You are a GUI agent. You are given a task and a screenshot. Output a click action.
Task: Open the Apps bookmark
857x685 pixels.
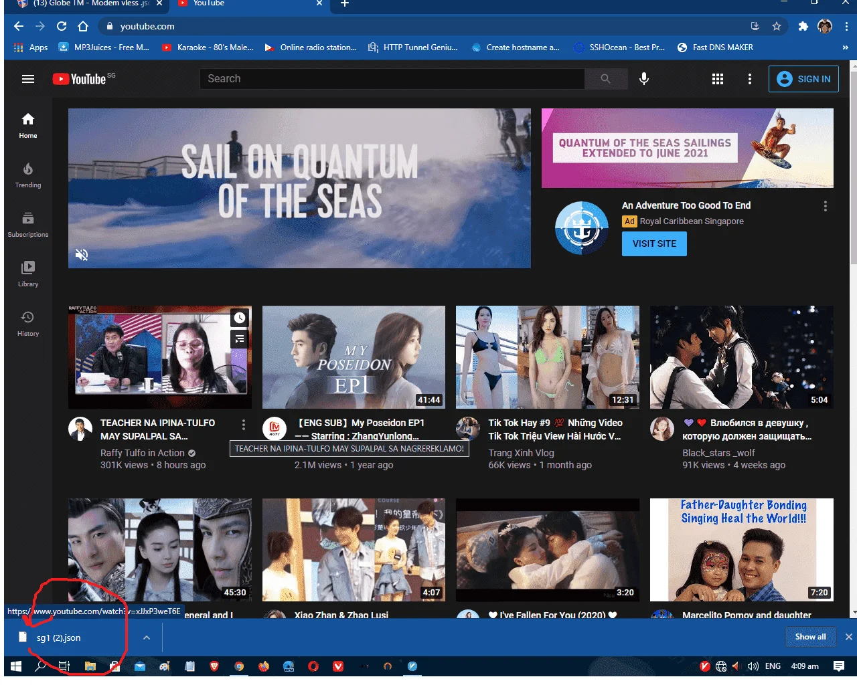point(31,47)
